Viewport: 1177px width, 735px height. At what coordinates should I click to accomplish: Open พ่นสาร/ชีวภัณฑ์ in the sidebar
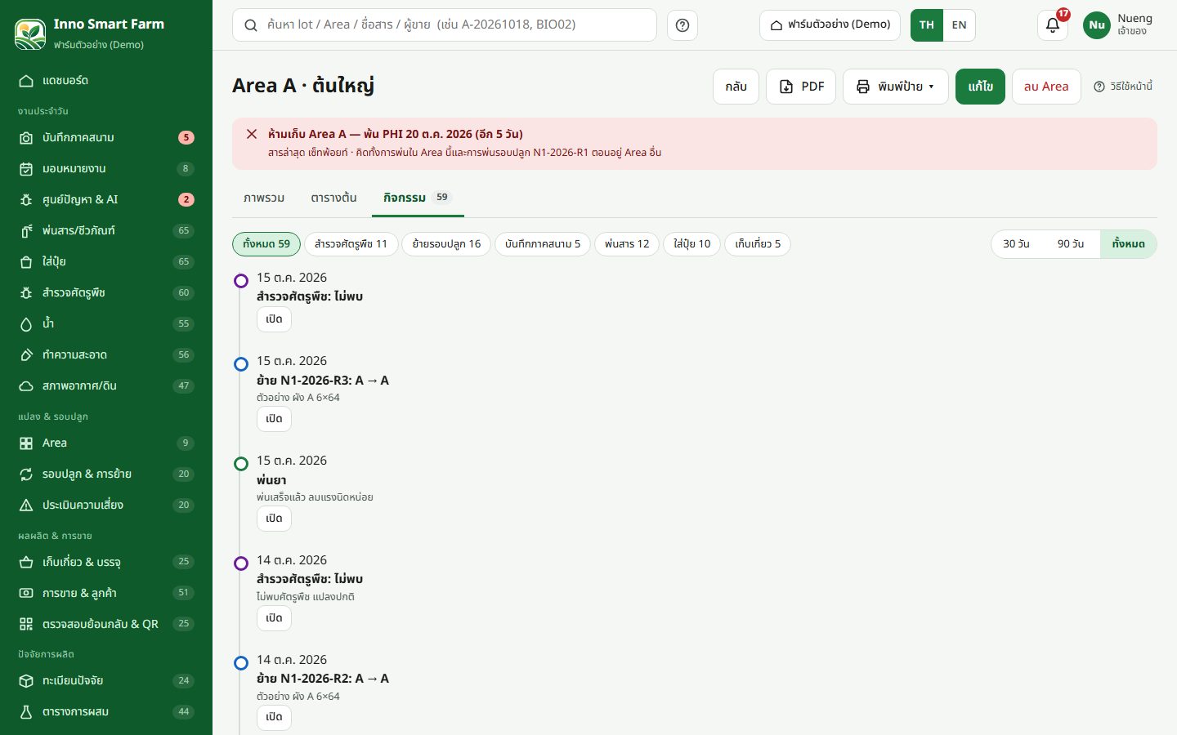[x=106, y=231]
